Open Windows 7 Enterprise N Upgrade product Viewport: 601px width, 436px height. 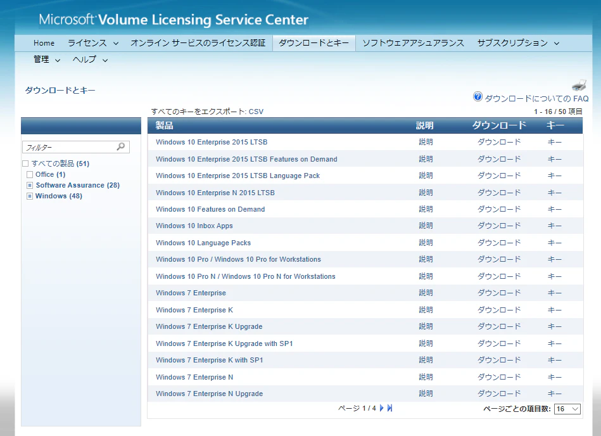click(x=209, y=394)
